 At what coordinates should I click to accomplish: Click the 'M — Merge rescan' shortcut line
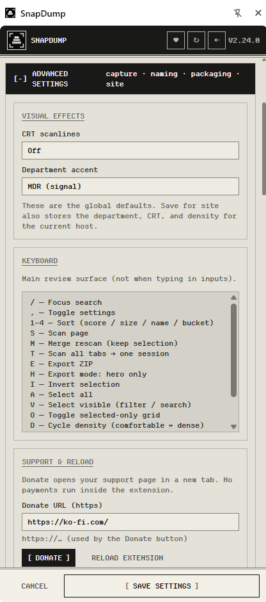[x=104, y=343]
